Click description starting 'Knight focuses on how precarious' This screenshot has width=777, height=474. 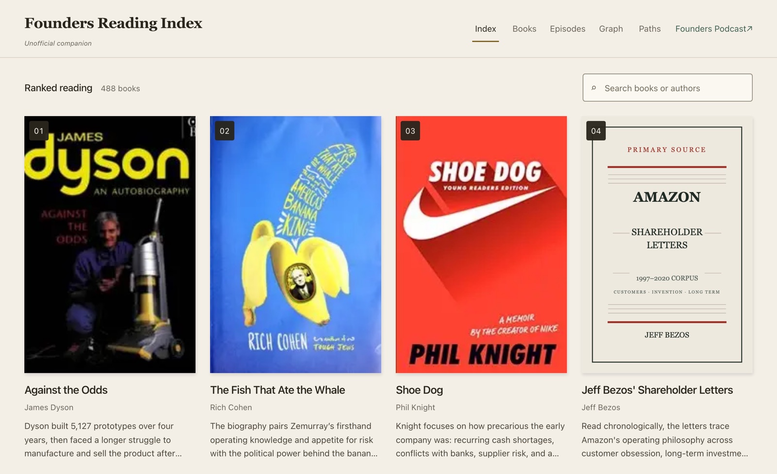coord(480,439)
